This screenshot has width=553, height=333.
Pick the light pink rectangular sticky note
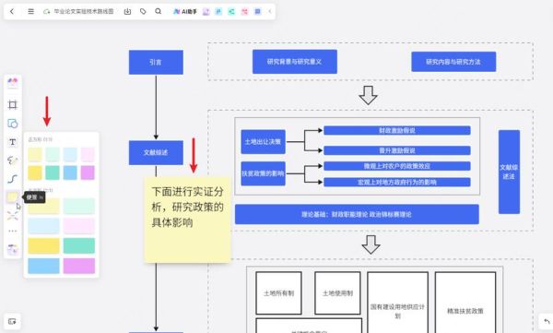click(x=79, y=226)
